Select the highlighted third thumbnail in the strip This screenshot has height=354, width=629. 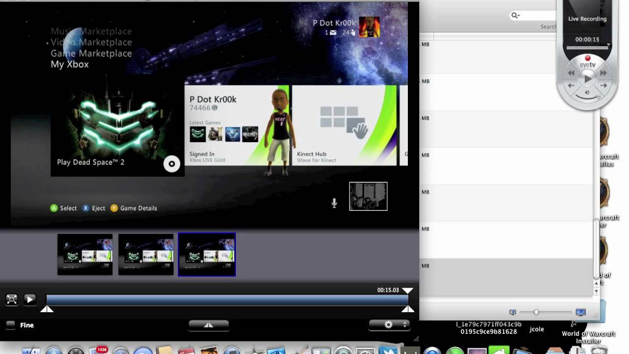click(x=207, y=254)
